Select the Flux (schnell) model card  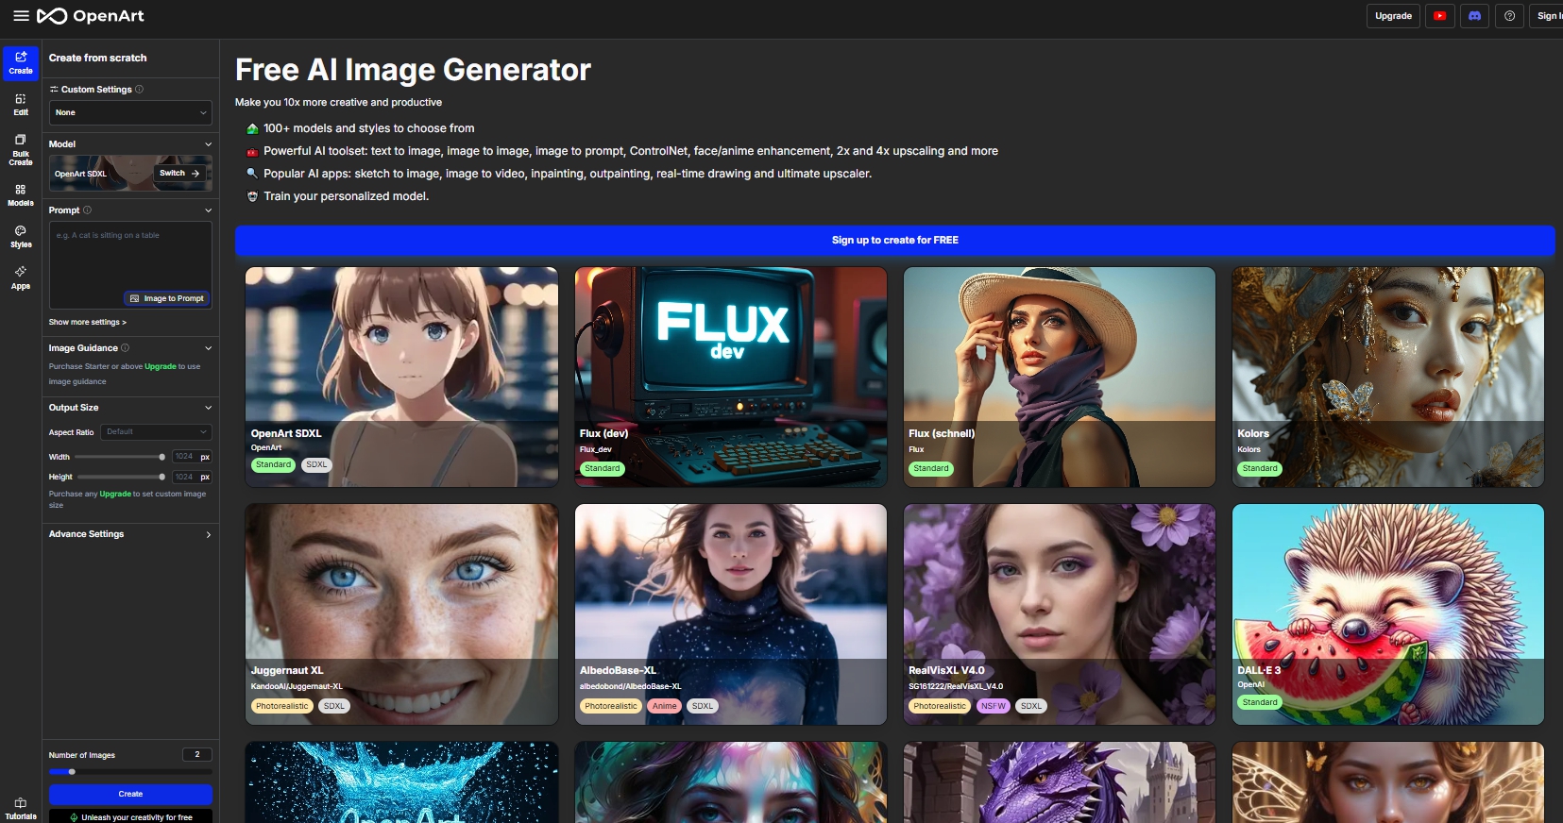coord(1059,377)
